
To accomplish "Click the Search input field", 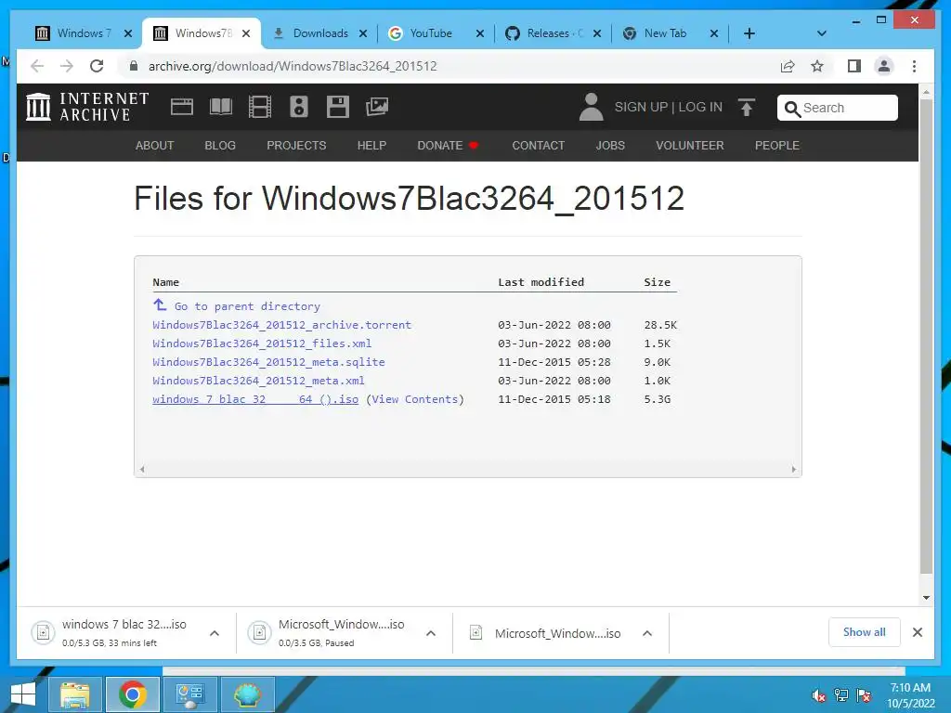I will coord(837,108).
